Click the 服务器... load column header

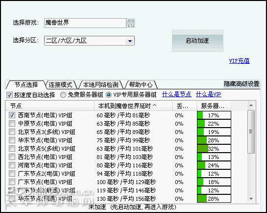coord(214,106)
